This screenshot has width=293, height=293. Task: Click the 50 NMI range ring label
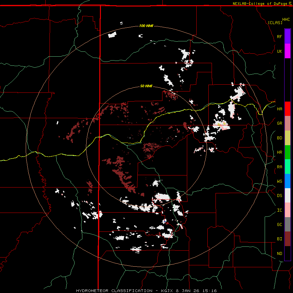[146, 86]
